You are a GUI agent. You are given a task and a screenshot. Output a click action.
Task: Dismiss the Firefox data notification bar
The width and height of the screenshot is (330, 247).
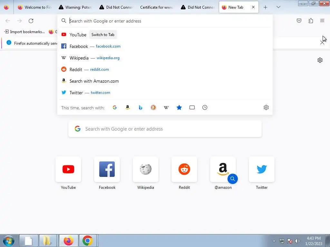coord(322,43)
